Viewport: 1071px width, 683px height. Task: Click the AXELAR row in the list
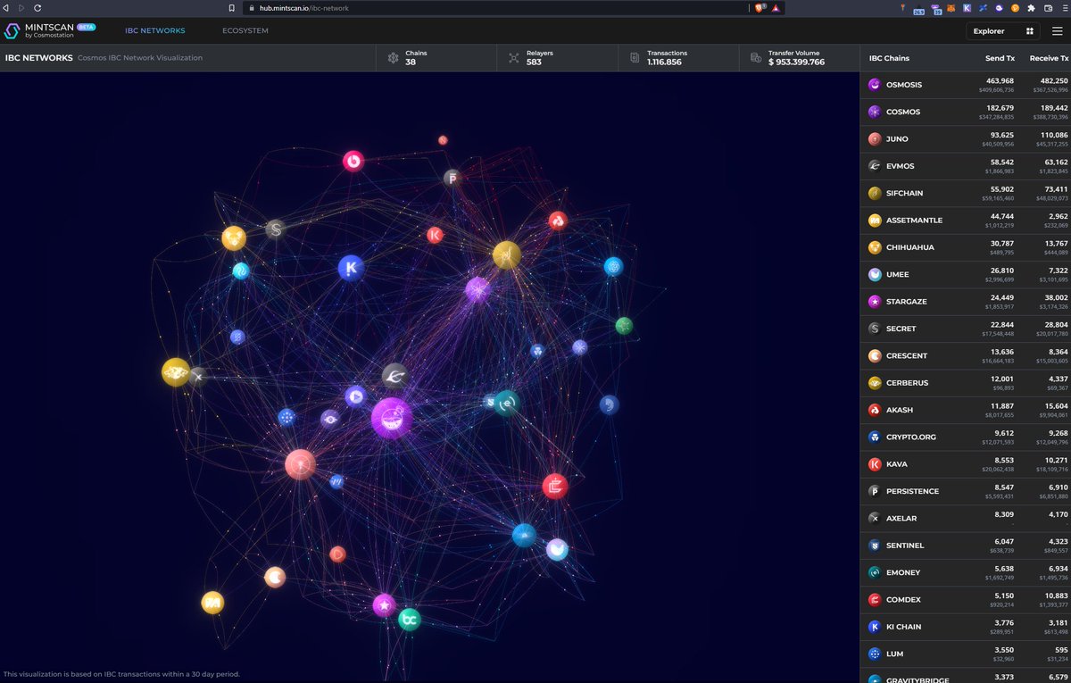[x=966, y=518]
